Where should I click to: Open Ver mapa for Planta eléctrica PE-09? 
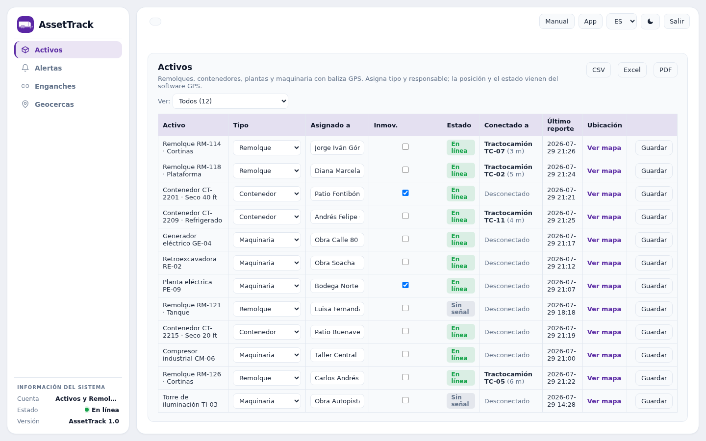604,286
